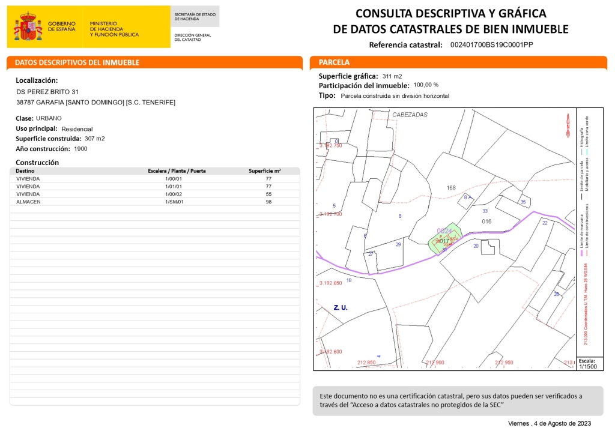615x434 pixels.
Task: Click the small parcel labeled 8 A
Action: (x=468, y=197)
